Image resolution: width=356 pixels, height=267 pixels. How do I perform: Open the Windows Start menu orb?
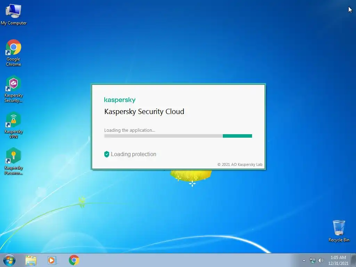pyautogui.click(x=9, y=260)
